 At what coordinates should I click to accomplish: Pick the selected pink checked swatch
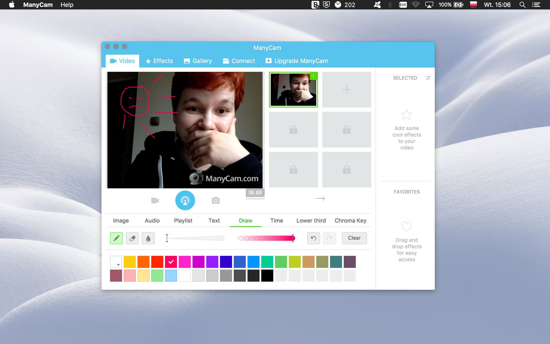coord(171,262)
